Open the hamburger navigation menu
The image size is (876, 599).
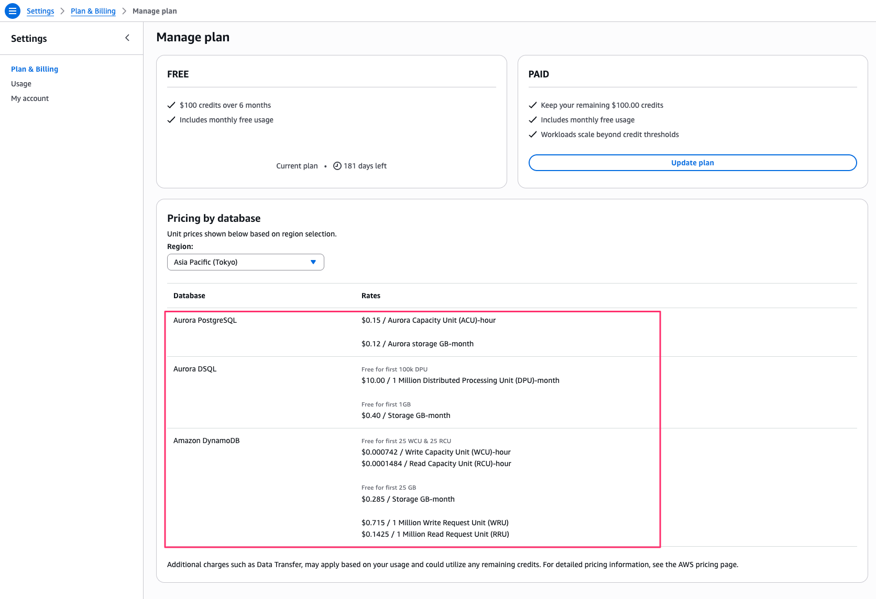[13, 11]
